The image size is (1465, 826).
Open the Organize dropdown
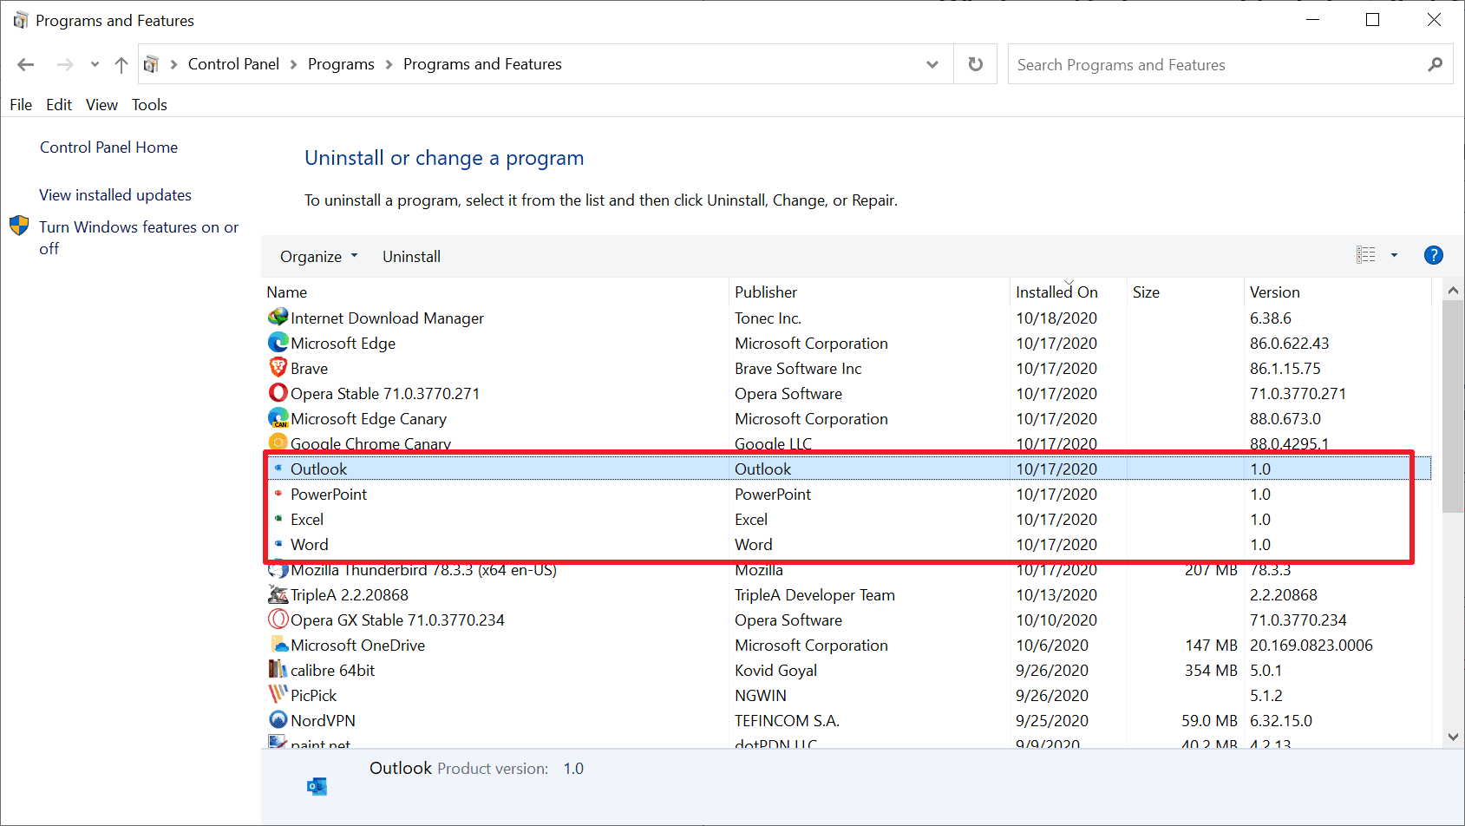[318, 257]
